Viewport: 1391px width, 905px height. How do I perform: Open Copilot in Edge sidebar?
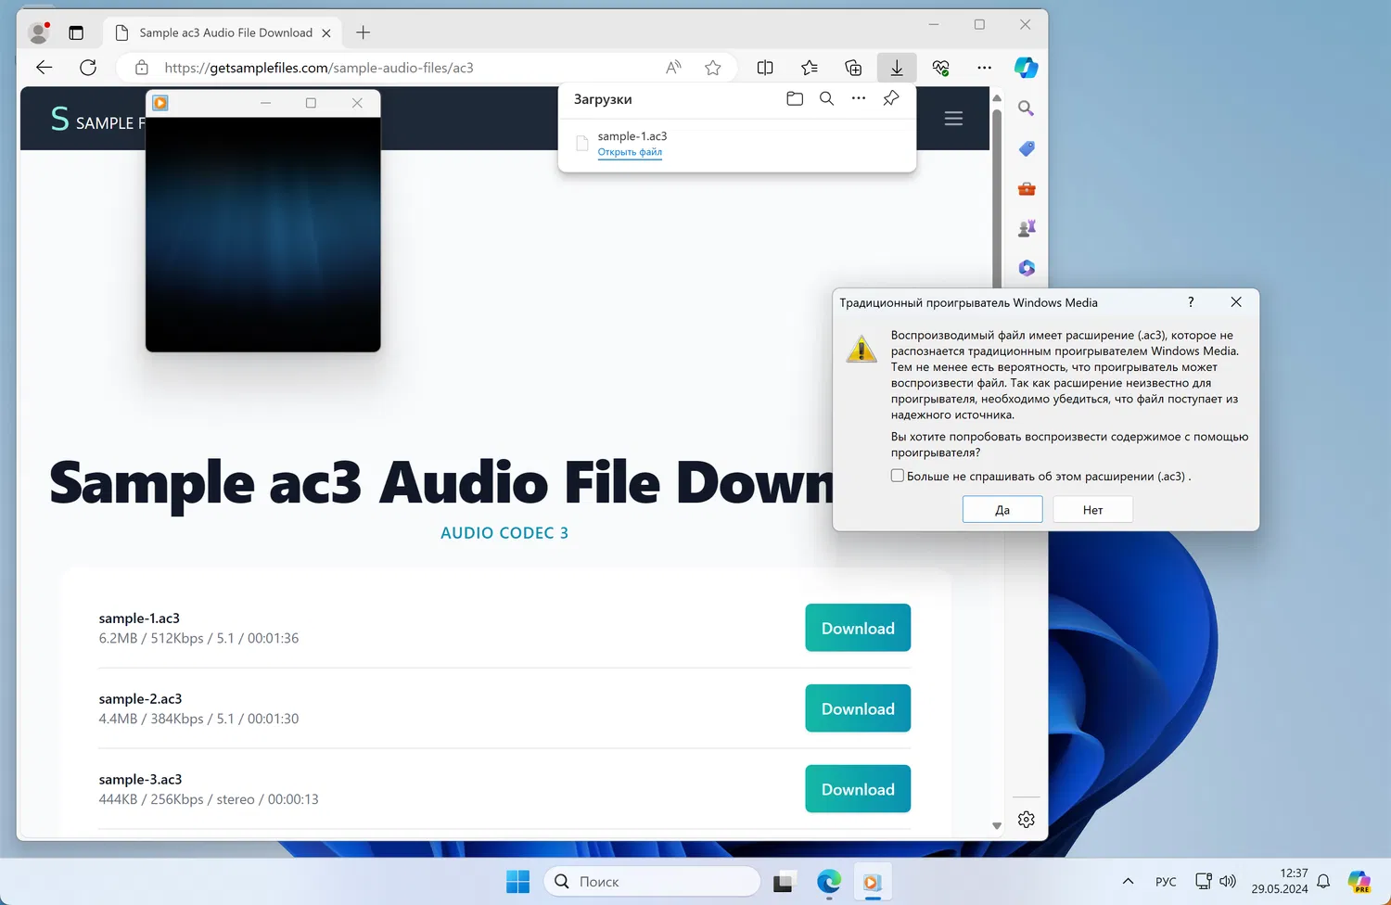pos(1026,68)
